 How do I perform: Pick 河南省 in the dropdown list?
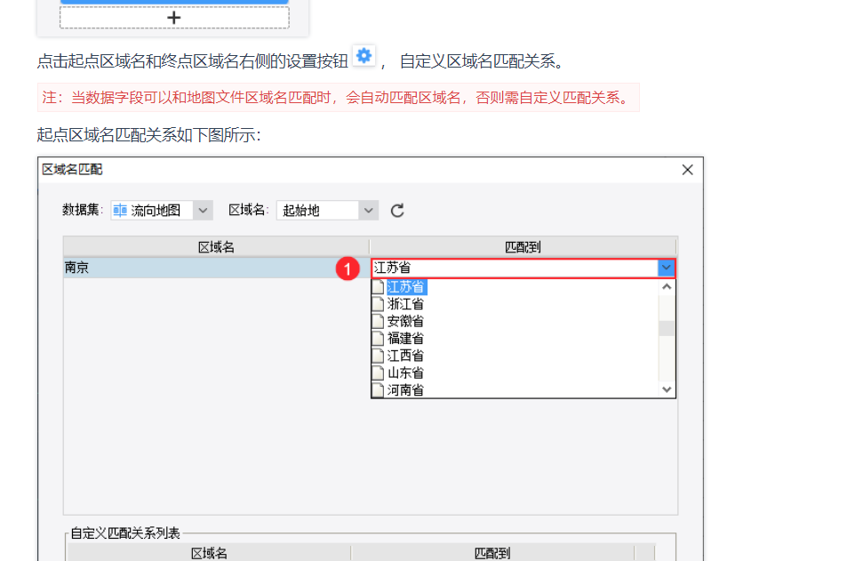pyautogui.click(x=405, y=389)
